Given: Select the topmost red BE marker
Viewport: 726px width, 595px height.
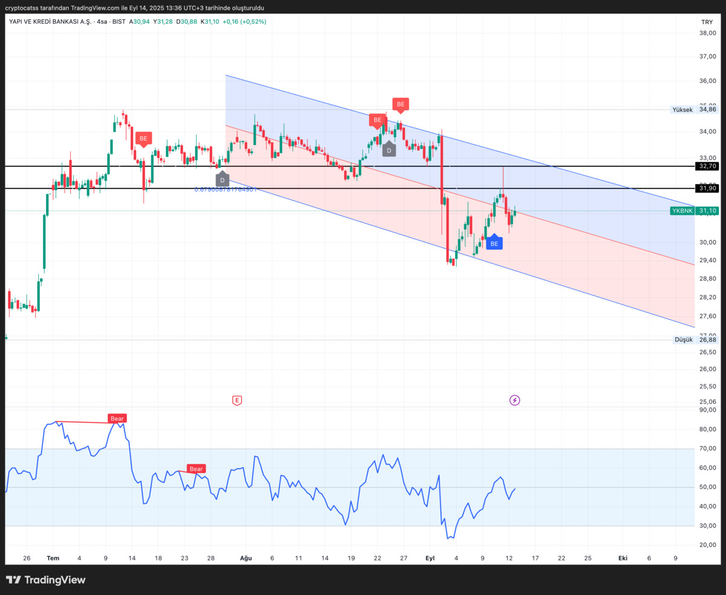Looking at the screenshot, I should coord(401,105).
